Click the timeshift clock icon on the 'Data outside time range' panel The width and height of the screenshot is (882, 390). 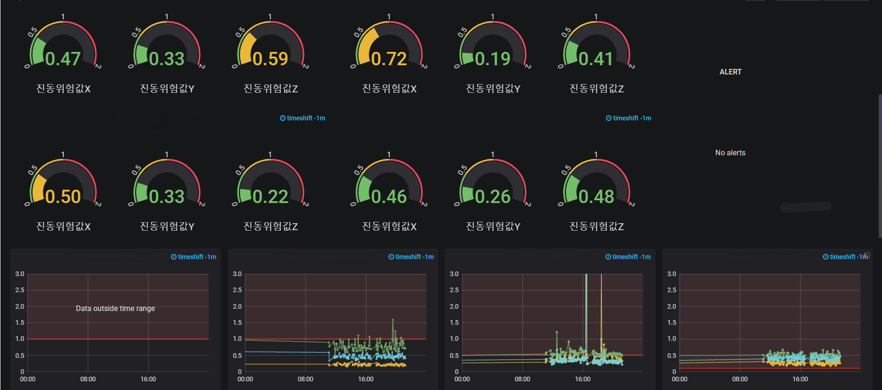click(174, 257)
